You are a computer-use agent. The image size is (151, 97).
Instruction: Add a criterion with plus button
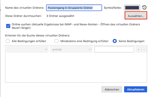[x=138, y=50]
